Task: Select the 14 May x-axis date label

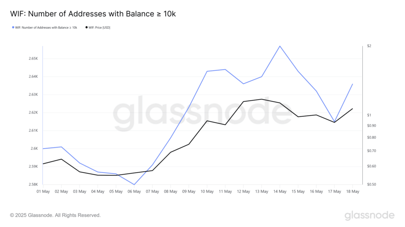Action: (x=280, y=192)
